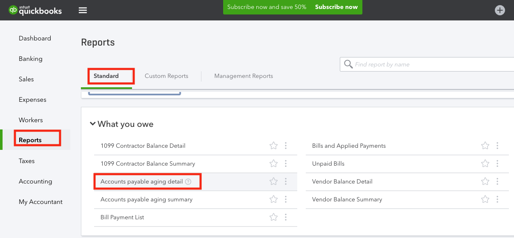Mark Bill Payment List as favorite

coord(273,217)
